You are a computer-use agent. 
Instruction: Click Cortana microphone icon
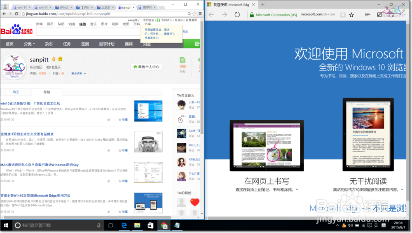(98, 225)
